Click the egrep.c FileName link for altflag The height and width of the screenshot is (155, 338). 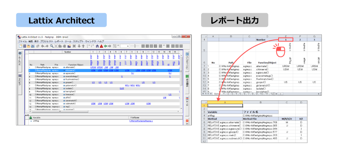coord(141,121)
